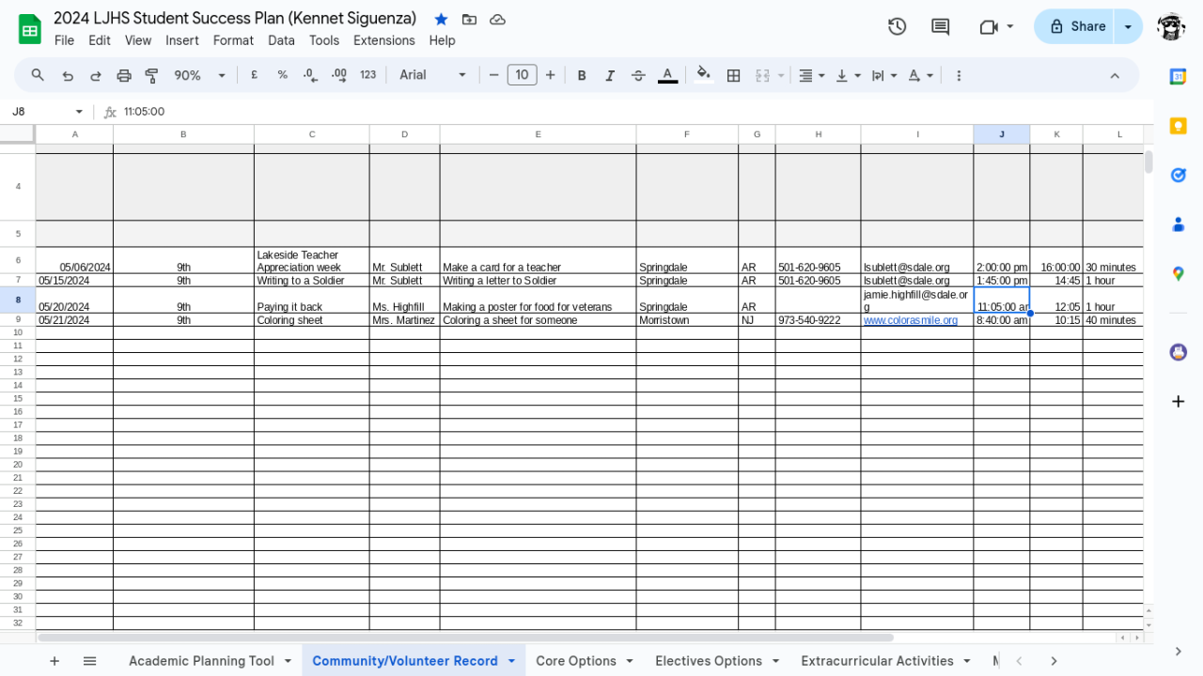The width and height of the screenshot is (1203, 676).
Task: Open version history clock icon
Action: tap(897, 26)
